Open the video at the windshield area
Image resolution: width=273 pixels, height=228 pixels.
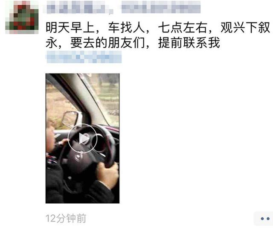(107, 98)
